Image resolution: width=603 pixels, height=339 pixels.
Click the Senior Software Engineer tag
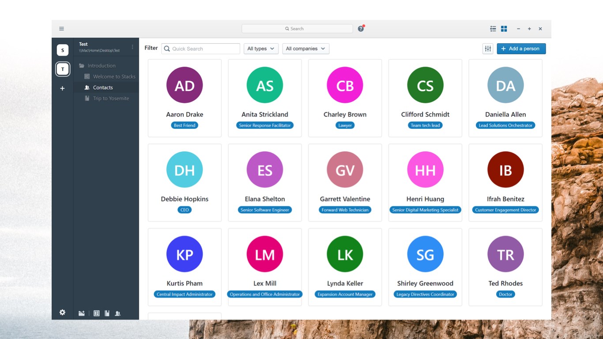point(265,210)
